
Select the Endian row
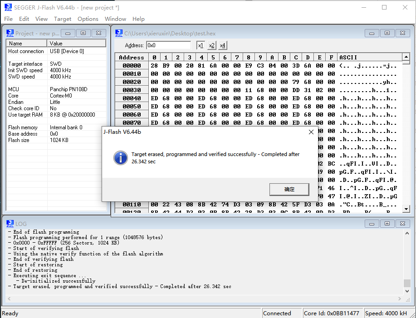(x=56, y=102)
